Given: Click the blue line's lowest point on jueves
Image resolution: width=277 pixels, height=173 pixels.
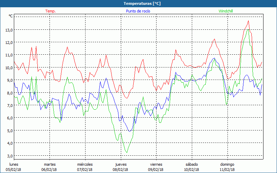Looking at the screenshot, I should [x=129, y=131].
